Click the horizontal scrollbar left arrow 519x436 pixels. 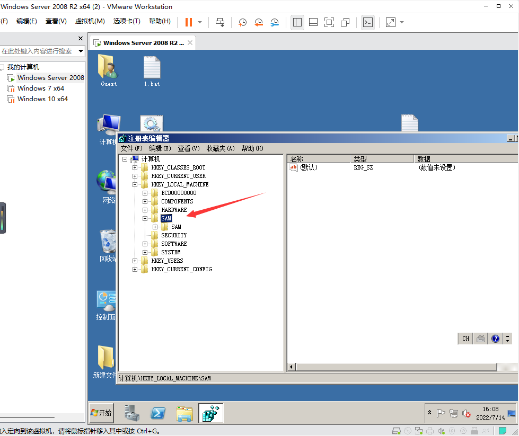(291, 367)
